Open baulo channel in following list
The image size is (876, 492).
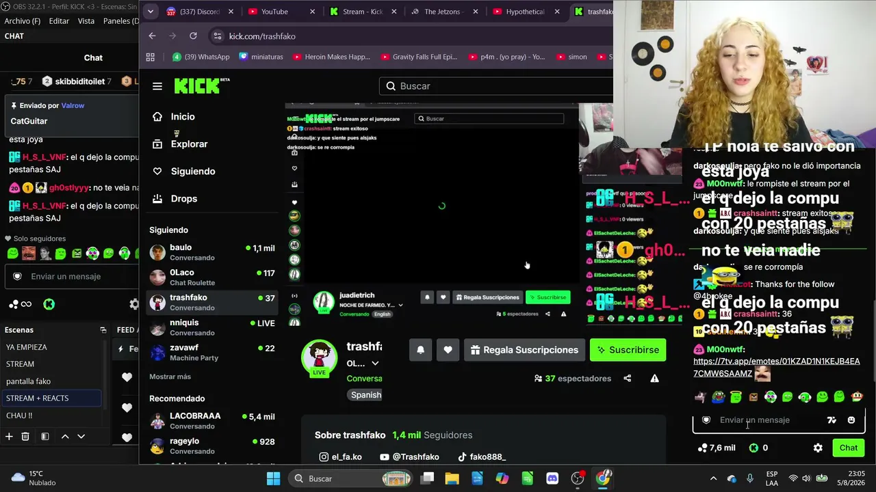[x=212, y=252]
